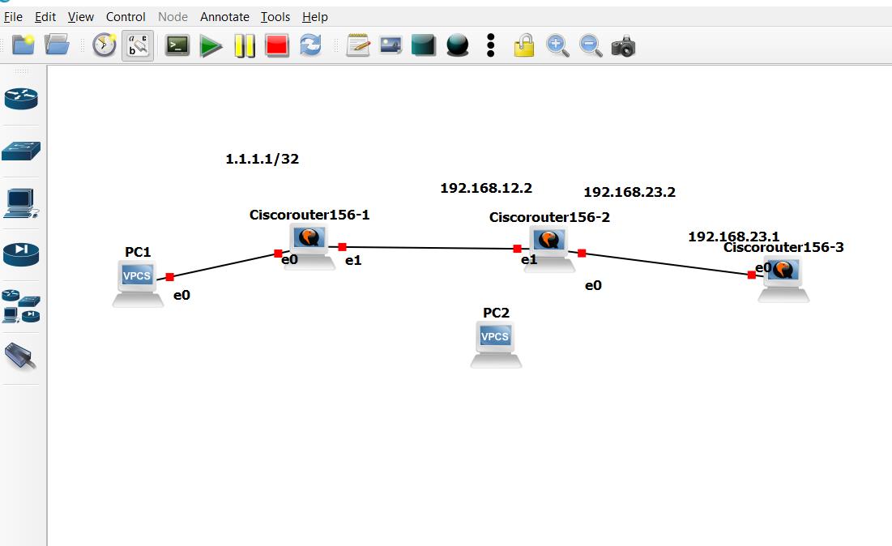Screen dimensions: 892x546
Task: Toggle show/hide interface labels button
Action: coord(138,45)
